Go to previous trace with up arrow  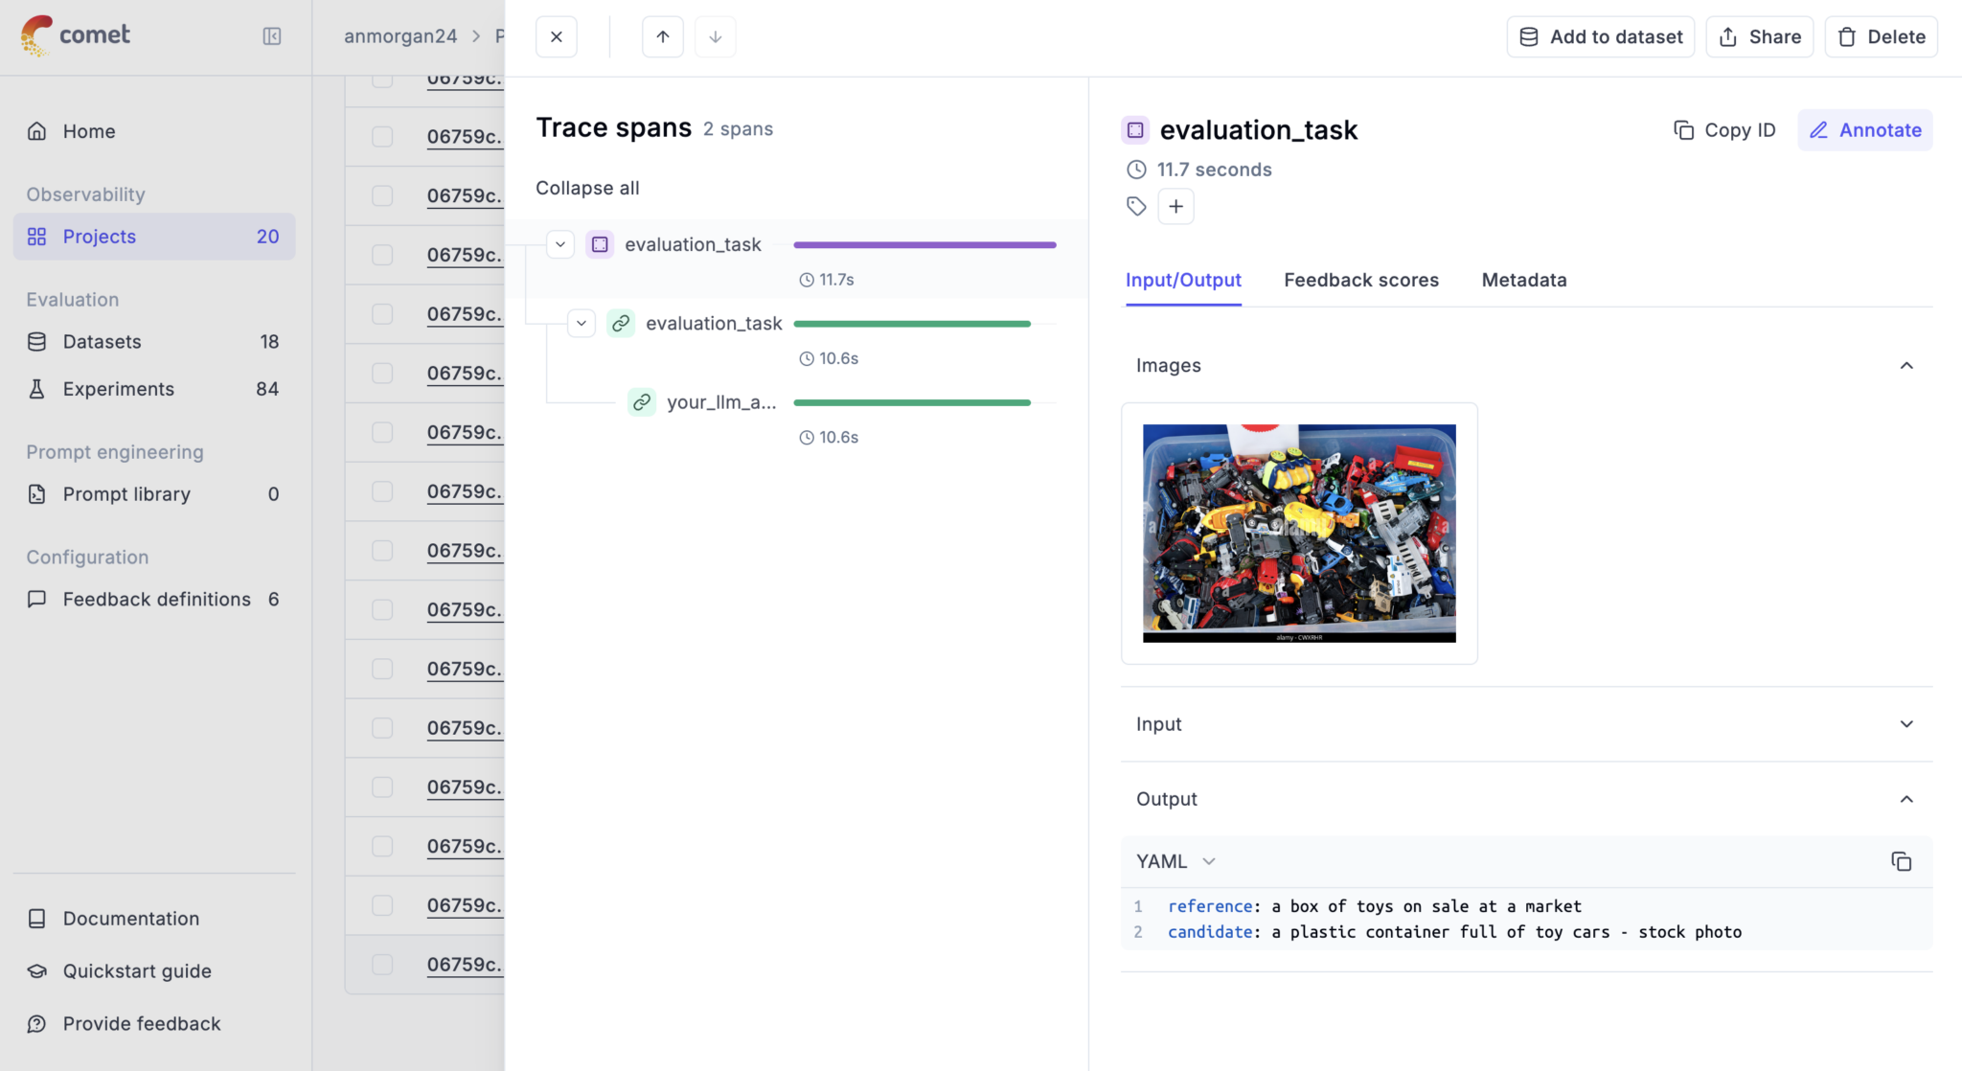click(662, 37)
